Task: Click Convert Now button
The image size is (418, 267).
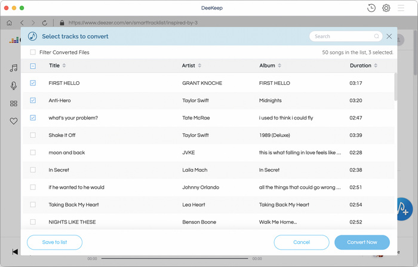Action: coord(362,242)
